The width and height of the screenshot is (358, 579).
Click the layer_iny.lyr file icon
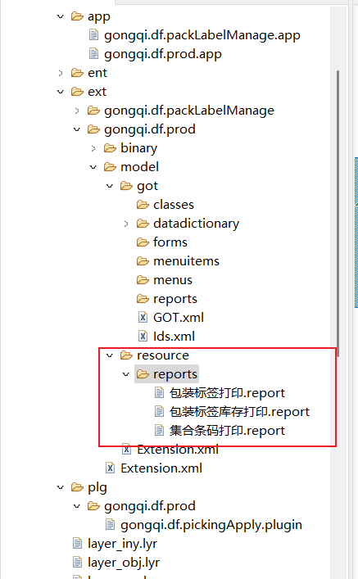click(77, 543)
